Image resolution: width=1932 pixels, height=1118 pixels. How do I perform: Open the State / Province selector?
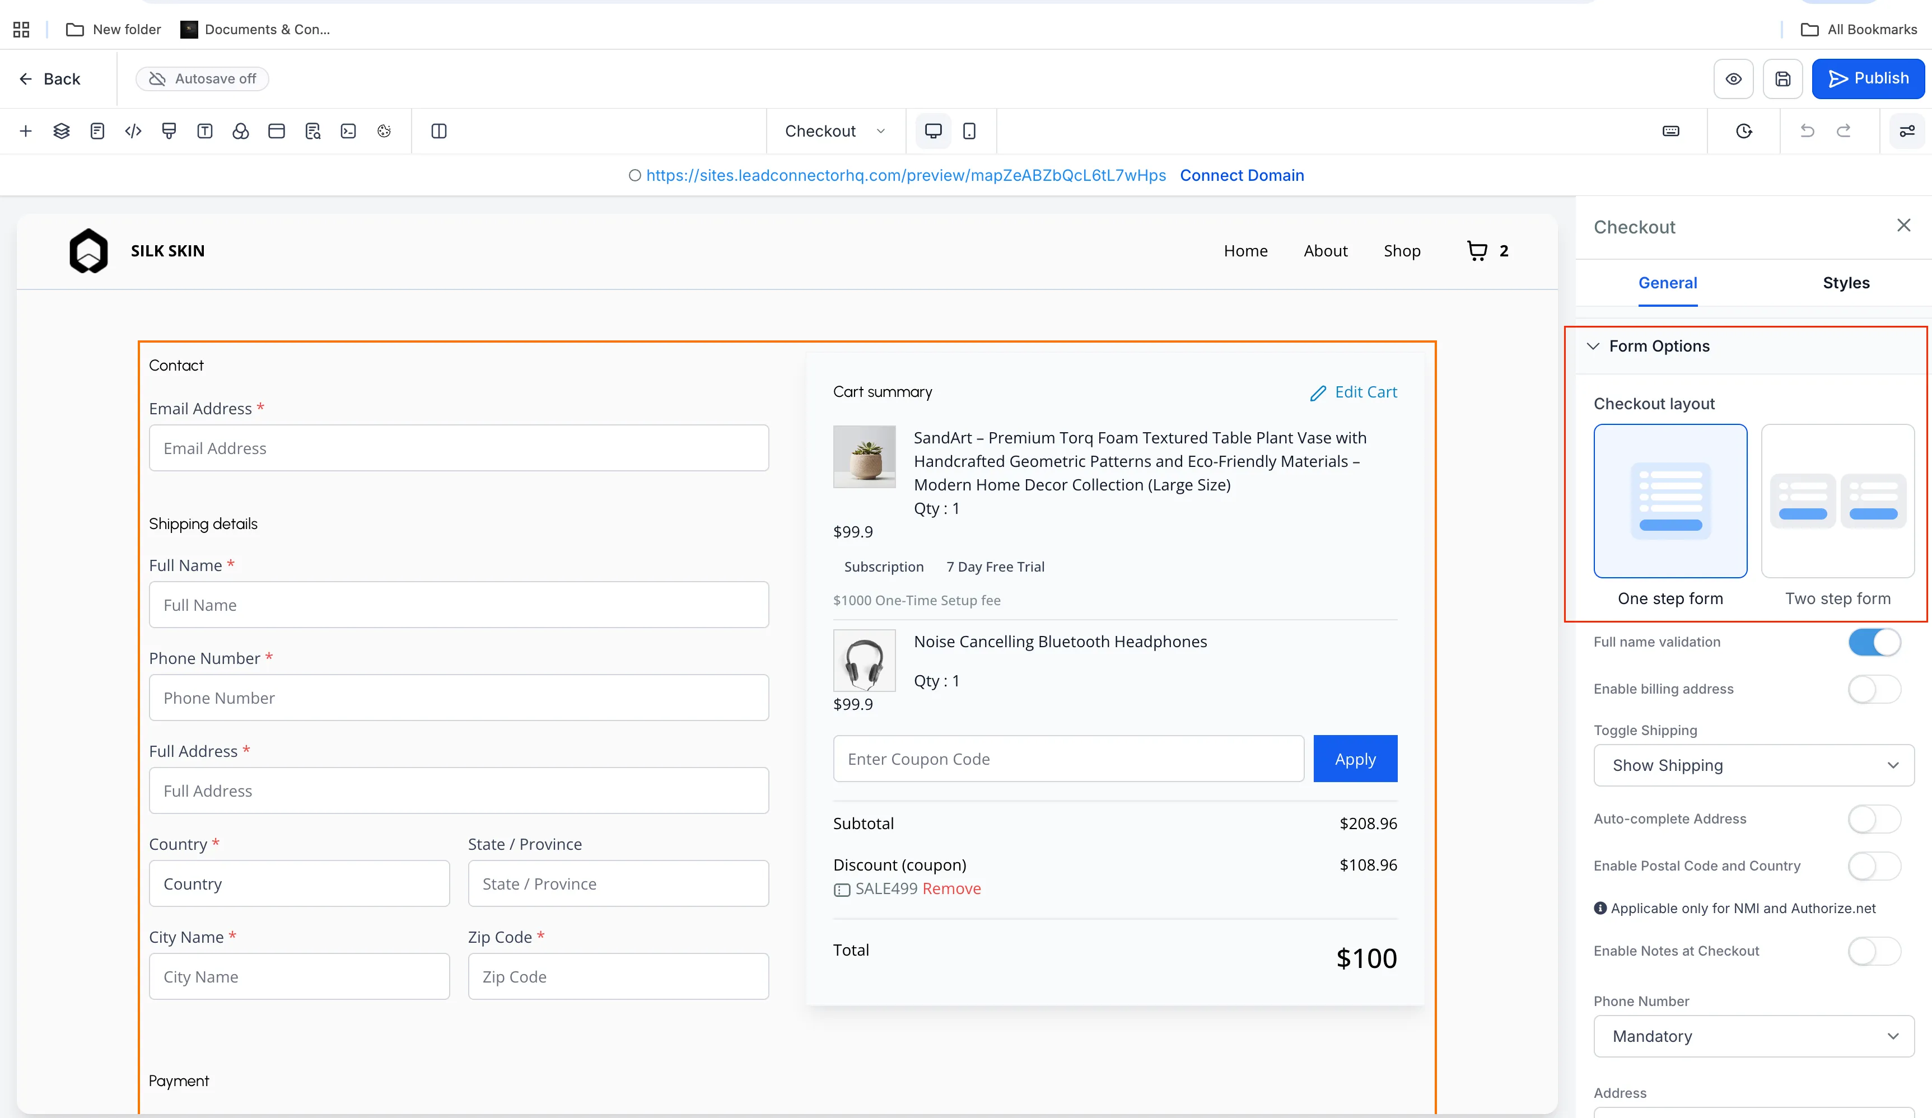pyautogui.click(x=619, y=883)
